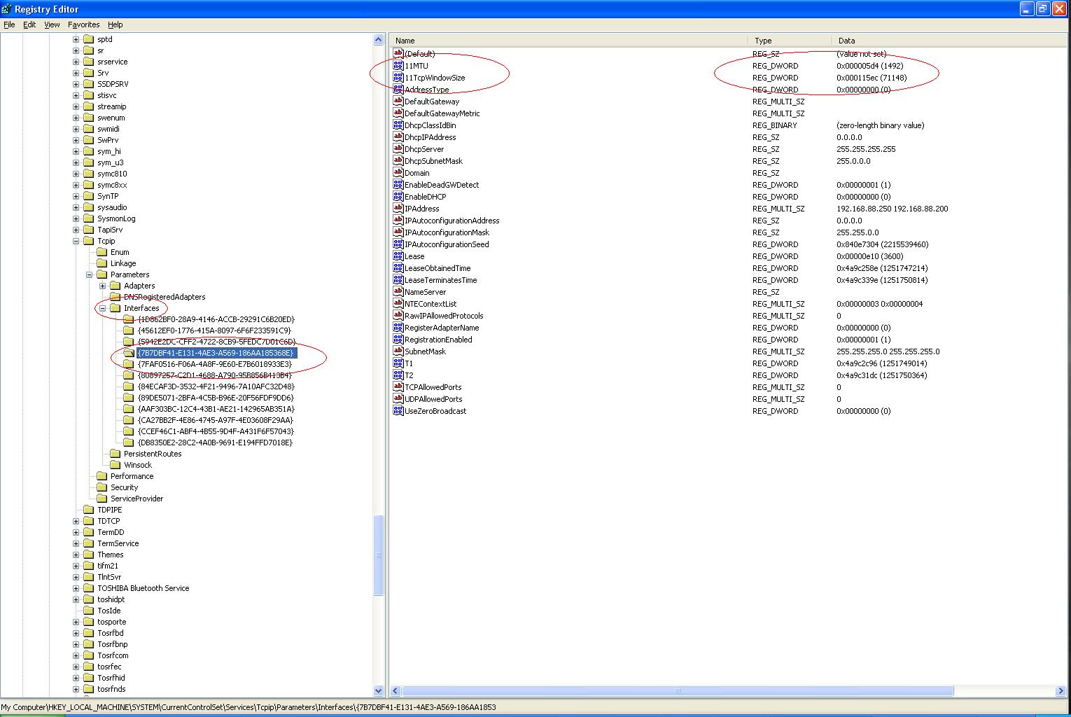
Task: Click the string icon beside IPAddress
Action: coord(398,208)
